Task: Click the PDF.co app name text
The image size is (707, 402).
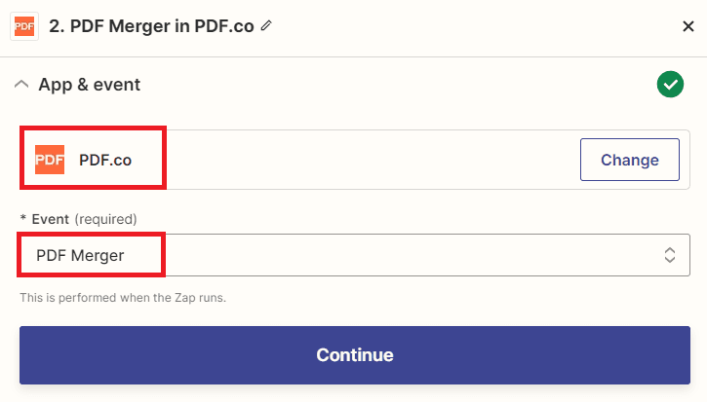Action: tap(105, 160)
